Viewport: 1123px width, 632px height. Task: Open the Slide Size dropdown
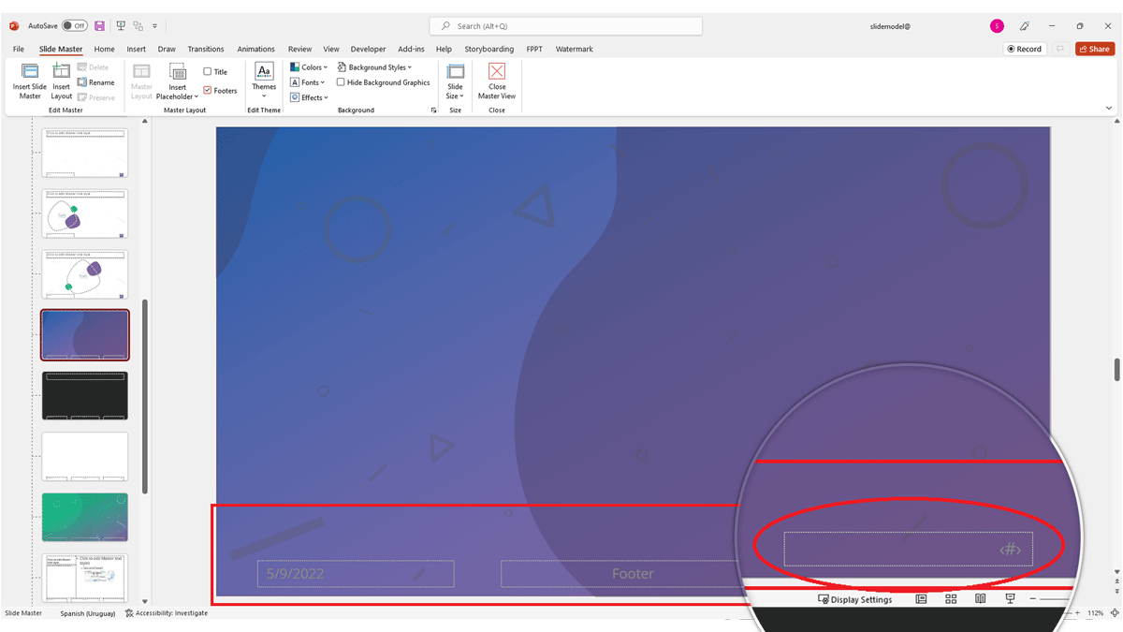[455, 82]
